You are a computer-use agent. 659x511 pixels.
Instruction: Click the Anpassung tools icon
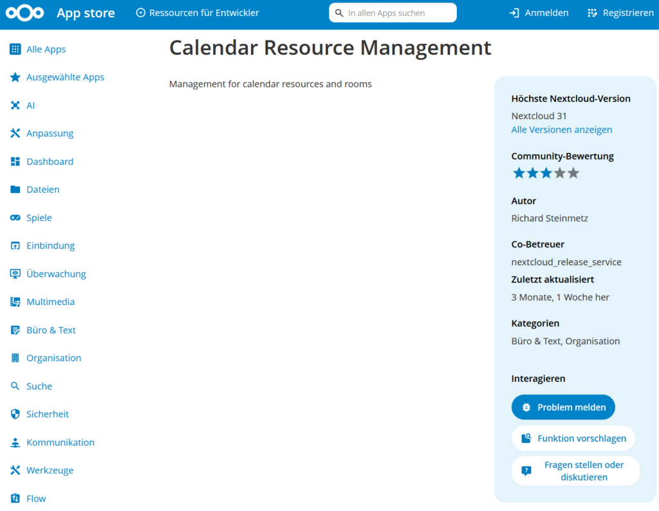[15, 133]
